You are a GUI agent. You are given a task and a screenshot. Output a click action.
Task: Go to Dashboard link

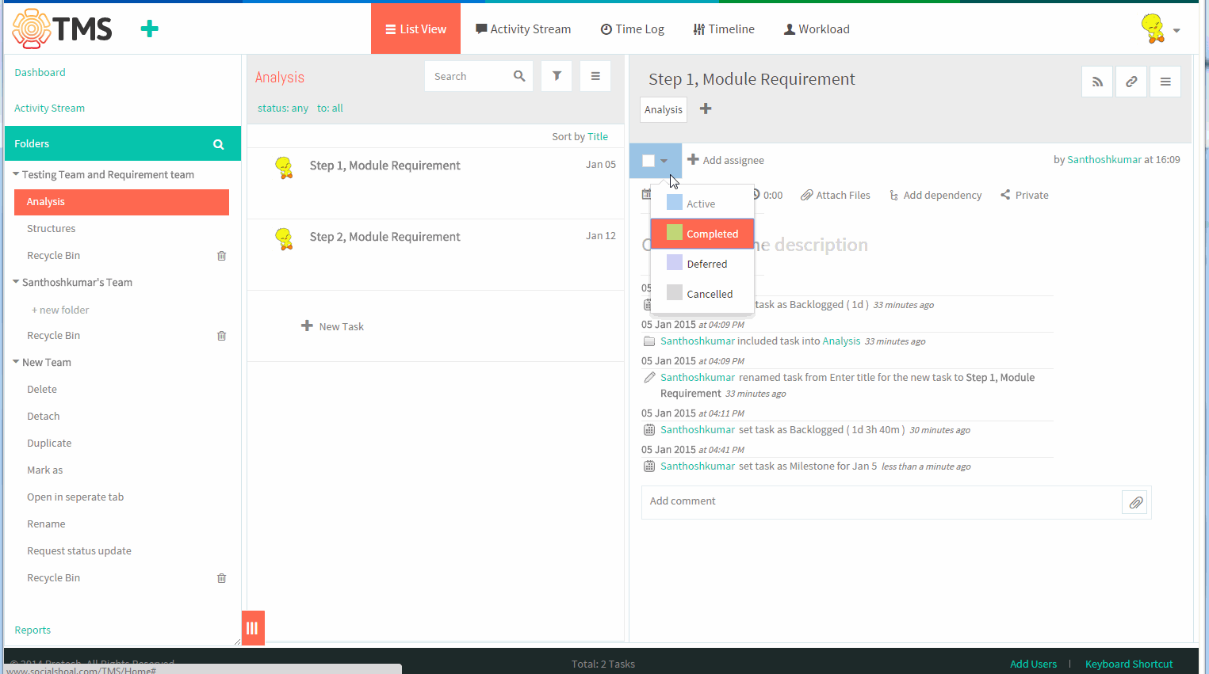[40, 72]
